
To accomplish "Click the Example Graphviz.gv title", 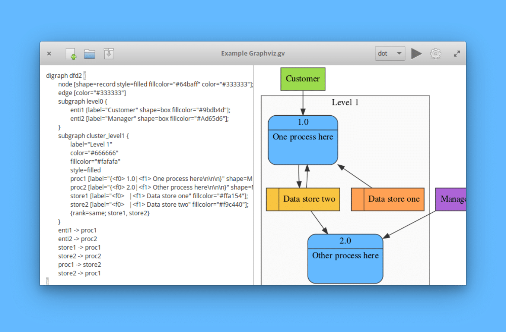I will coord(253,53).
